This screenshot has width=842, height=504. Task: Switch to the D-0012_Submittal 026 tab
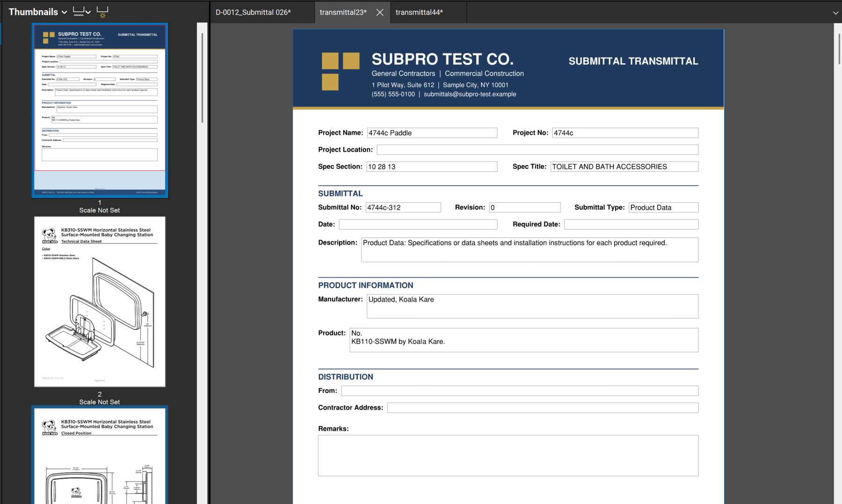point(253,12)
